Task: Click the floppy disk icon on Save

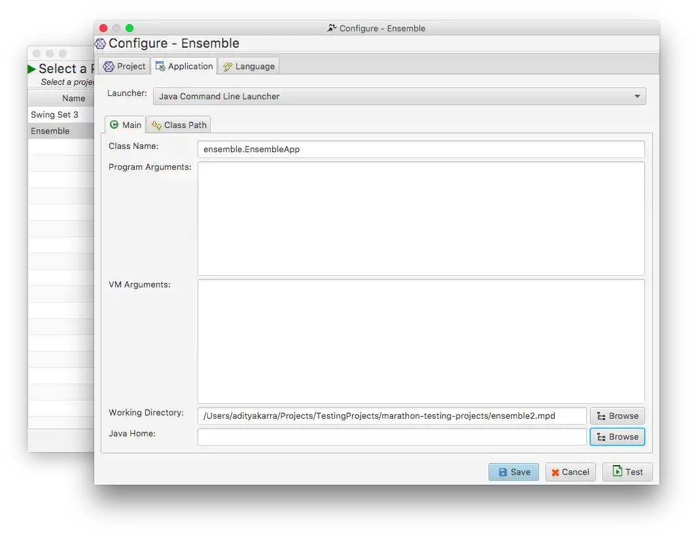Action: tap(502, 472)
